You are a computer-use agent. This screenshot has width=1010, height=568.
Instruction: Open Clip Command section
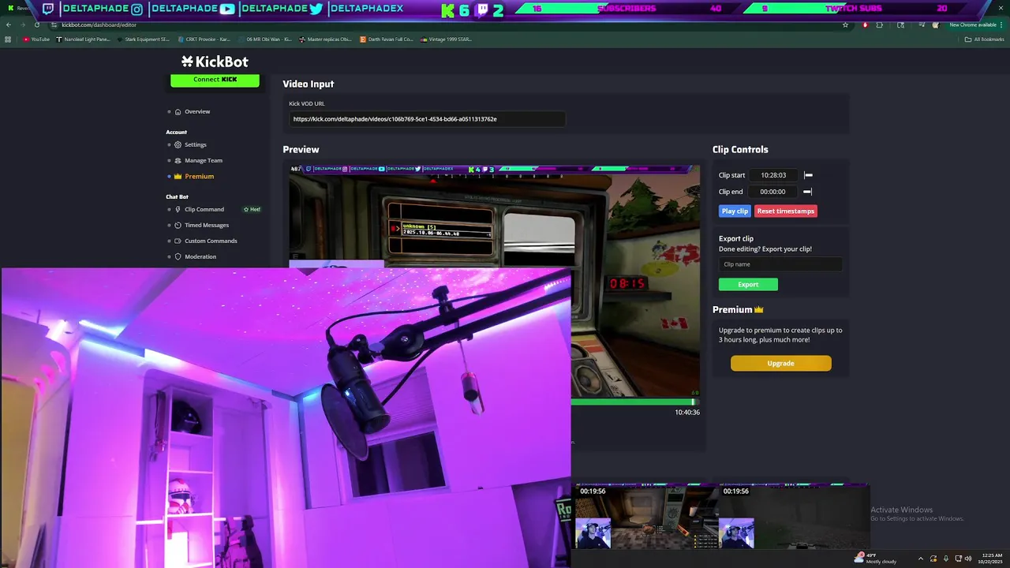pos(204,210)
